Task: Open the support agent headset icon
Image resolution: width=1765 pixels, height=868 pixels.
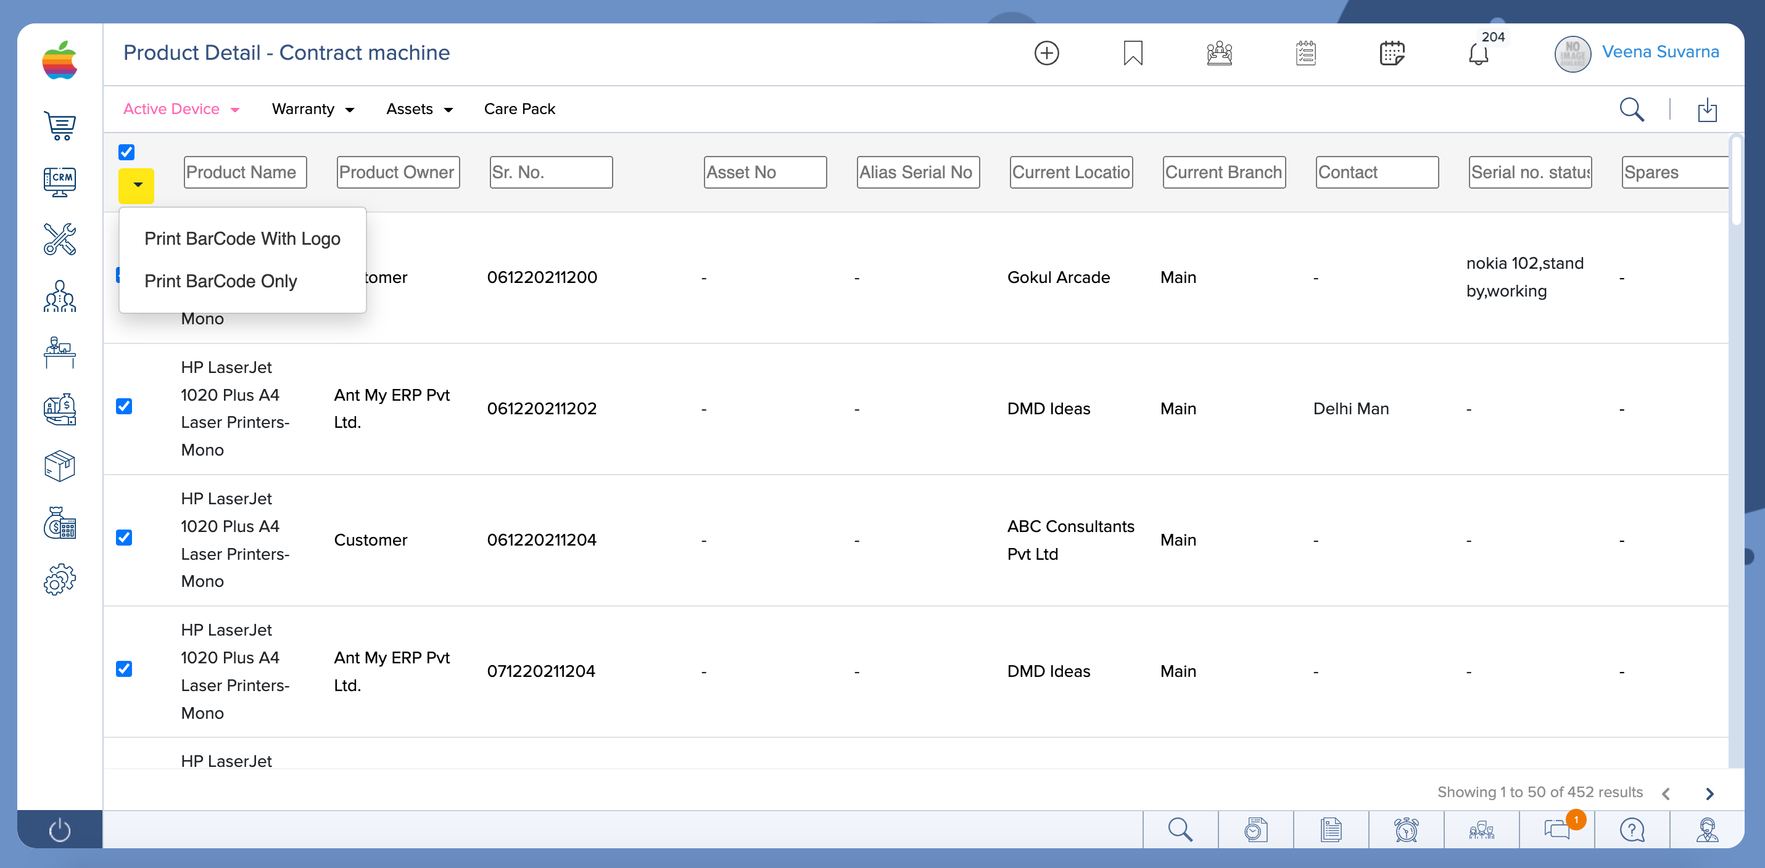Action: (1707, 830)
